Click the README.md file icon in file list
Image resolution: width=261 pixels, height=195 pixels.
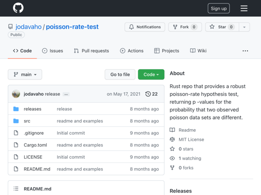[x=16, y=169]
